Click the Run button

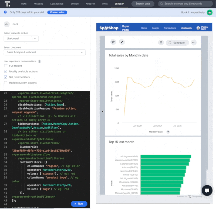click(79, 204)
